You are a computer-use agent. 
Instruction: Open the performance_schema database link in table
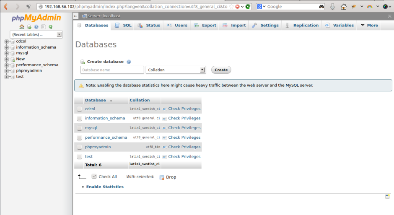point(106,137)
